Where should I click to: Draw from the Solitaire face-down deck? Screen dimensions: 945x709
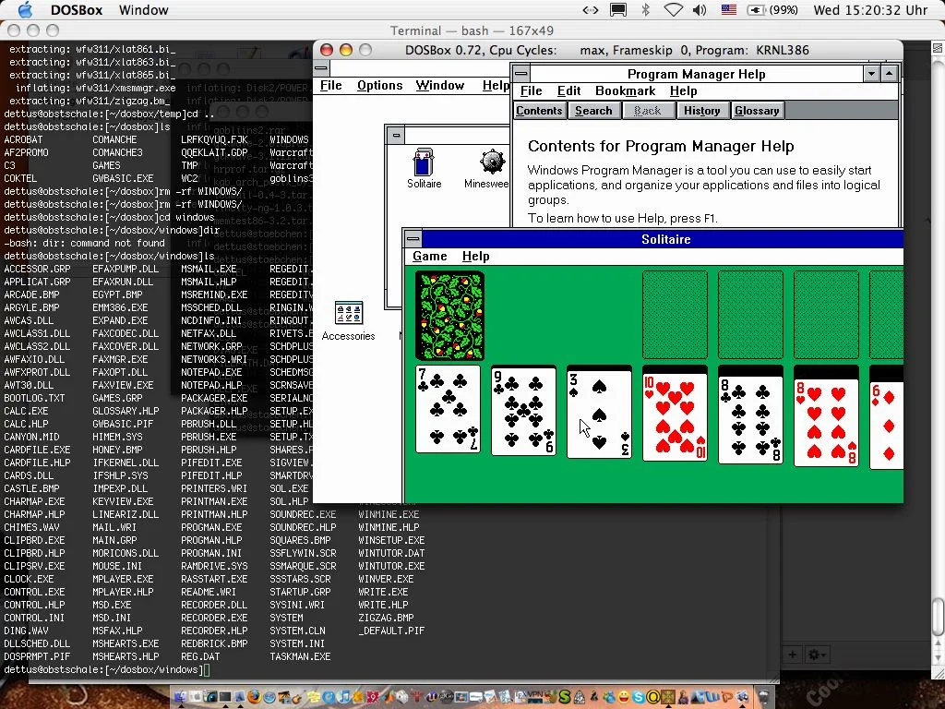449,316
